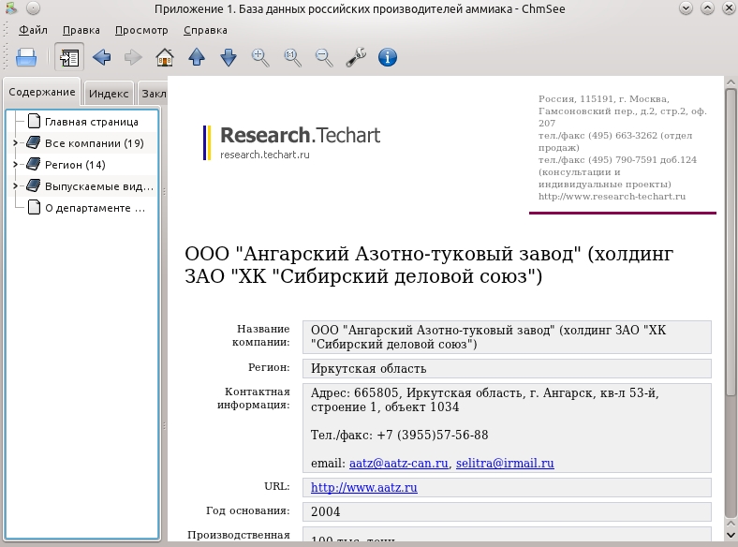738x547 pixels.
Task: Minimize the ChmSee window
Action: (686, 8)
